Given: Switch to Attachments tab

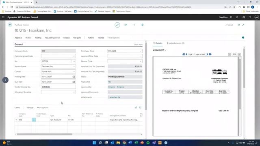Looking at the screenshot, I should point(175,43).
